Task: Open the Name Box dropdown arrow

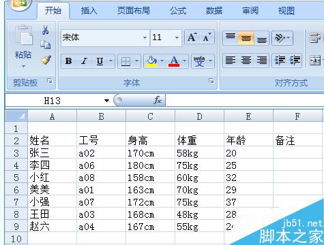Action: (x=106, y=101)
